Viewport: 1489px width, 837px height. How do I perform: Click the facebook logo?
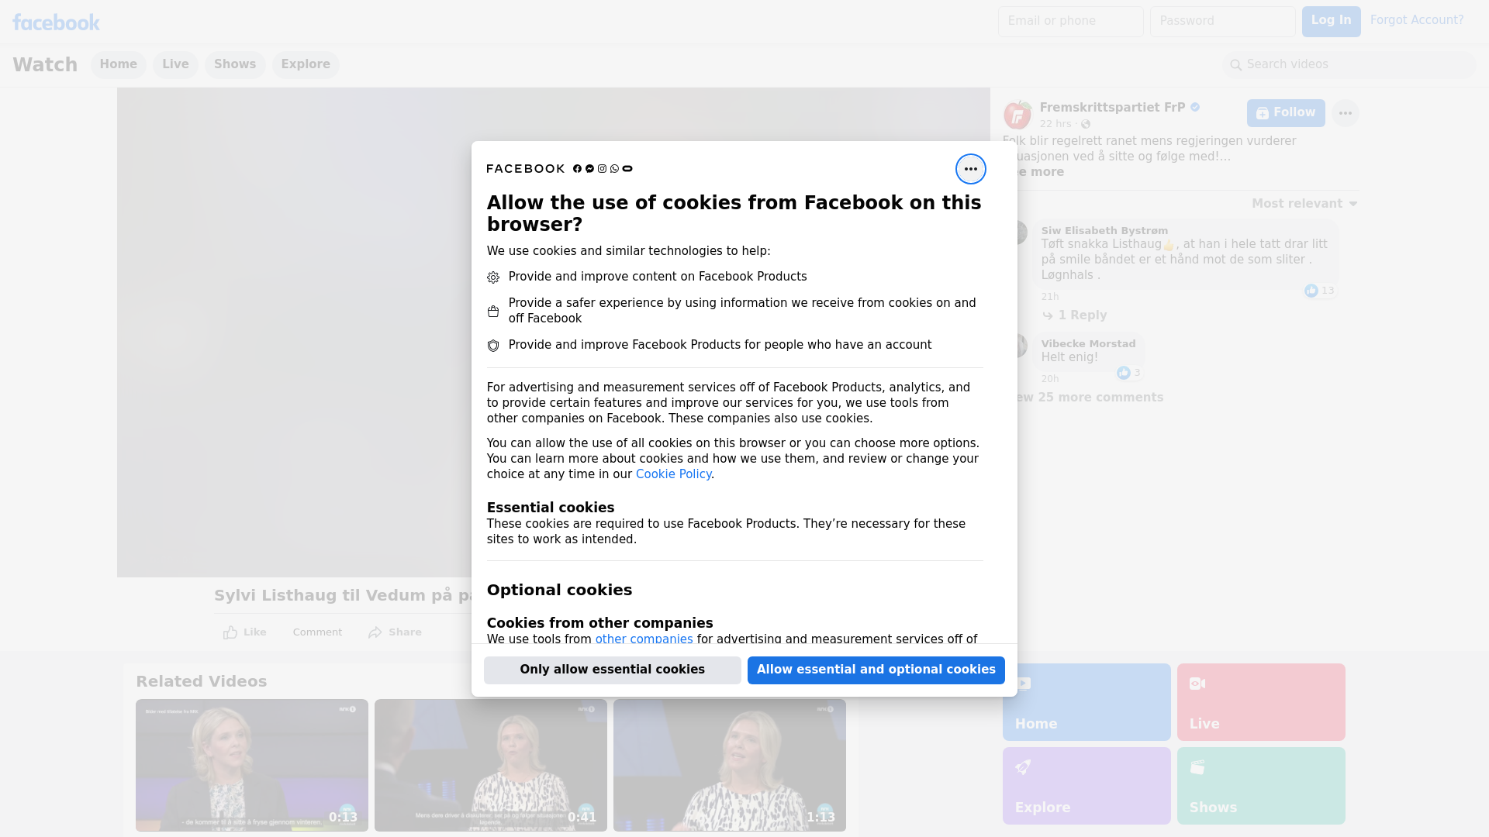point(56,22)
